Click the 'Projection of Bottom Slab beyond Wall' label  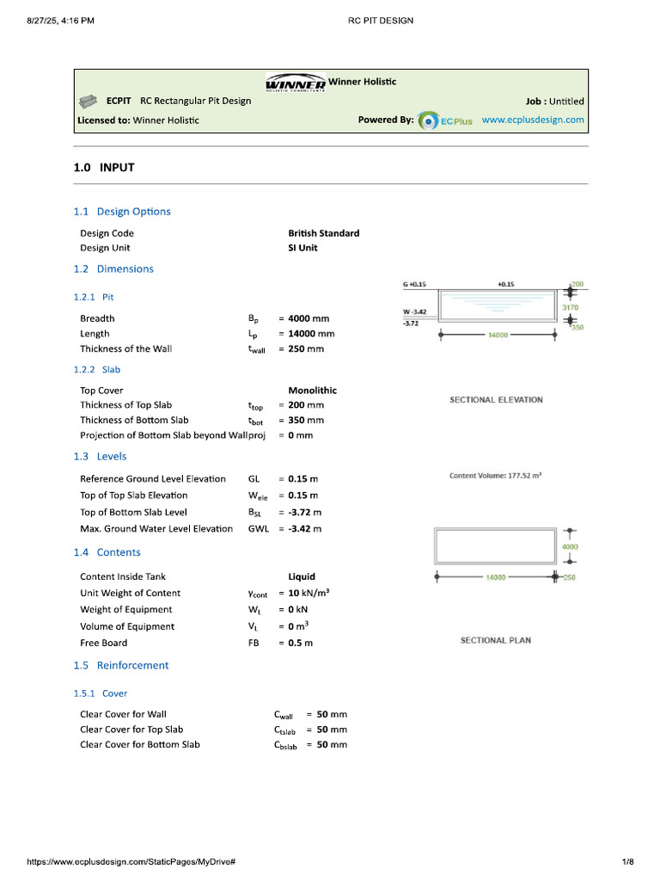click(x=164, y=435)
